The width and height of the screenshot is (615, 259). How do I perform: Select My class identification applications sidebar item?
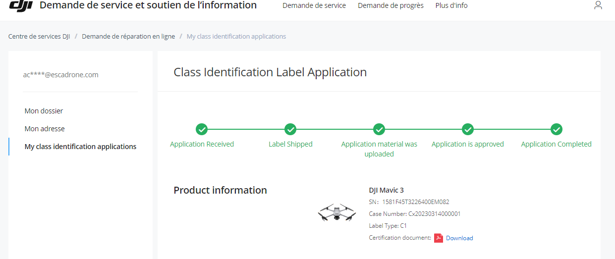(x=80, y=147)
